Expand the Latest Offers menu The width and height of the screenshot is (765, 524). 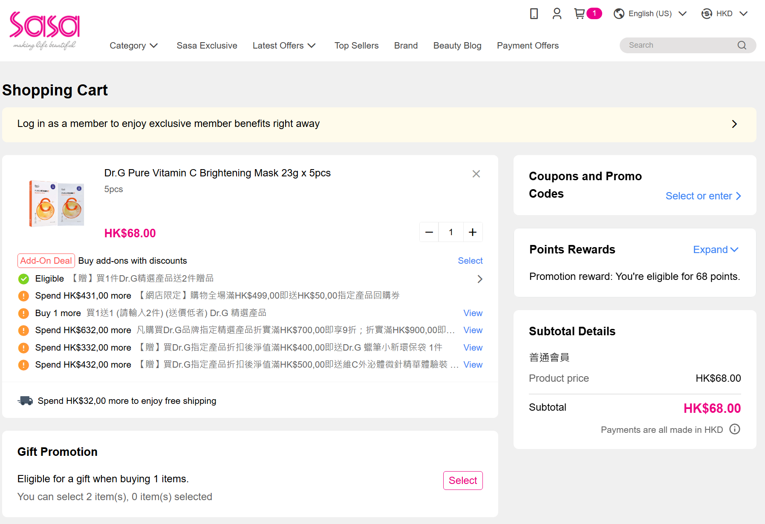(x=284, y=46)
